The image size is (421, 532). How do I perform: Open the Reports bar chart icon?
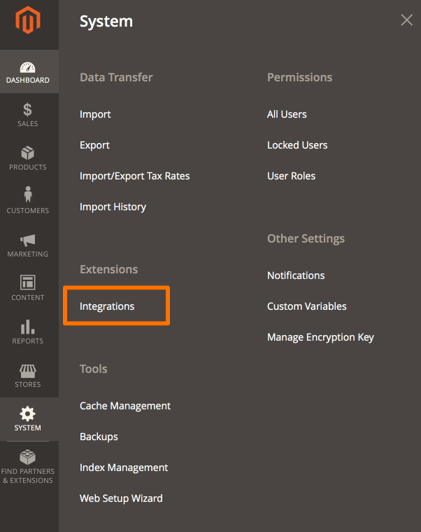point(28,327)
